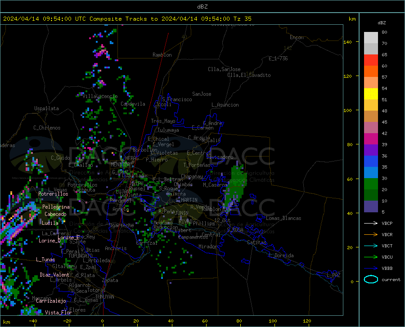Click the orange 60 dBZ color swatch
This screenshot has height=327, width=405.
(x=371, y=72)
